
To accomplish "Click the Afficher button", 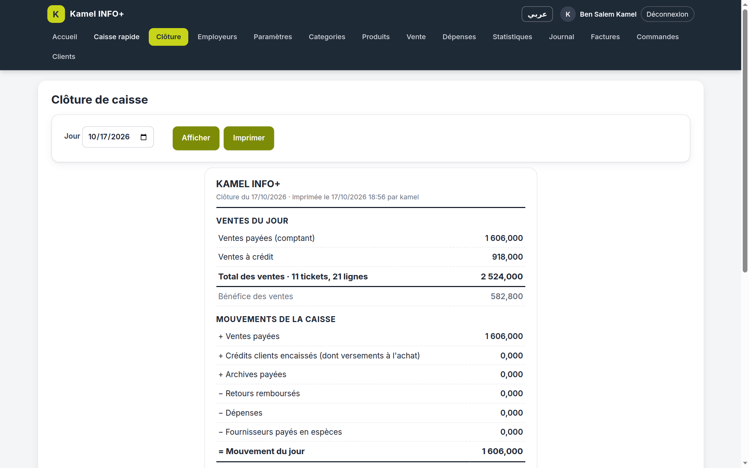I will 196,138.
